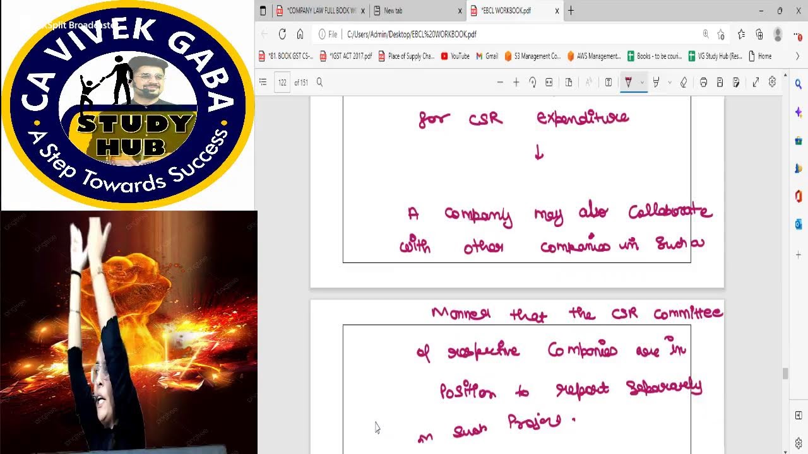
Task: Click the address bar URL
Action: pos(412,34)
